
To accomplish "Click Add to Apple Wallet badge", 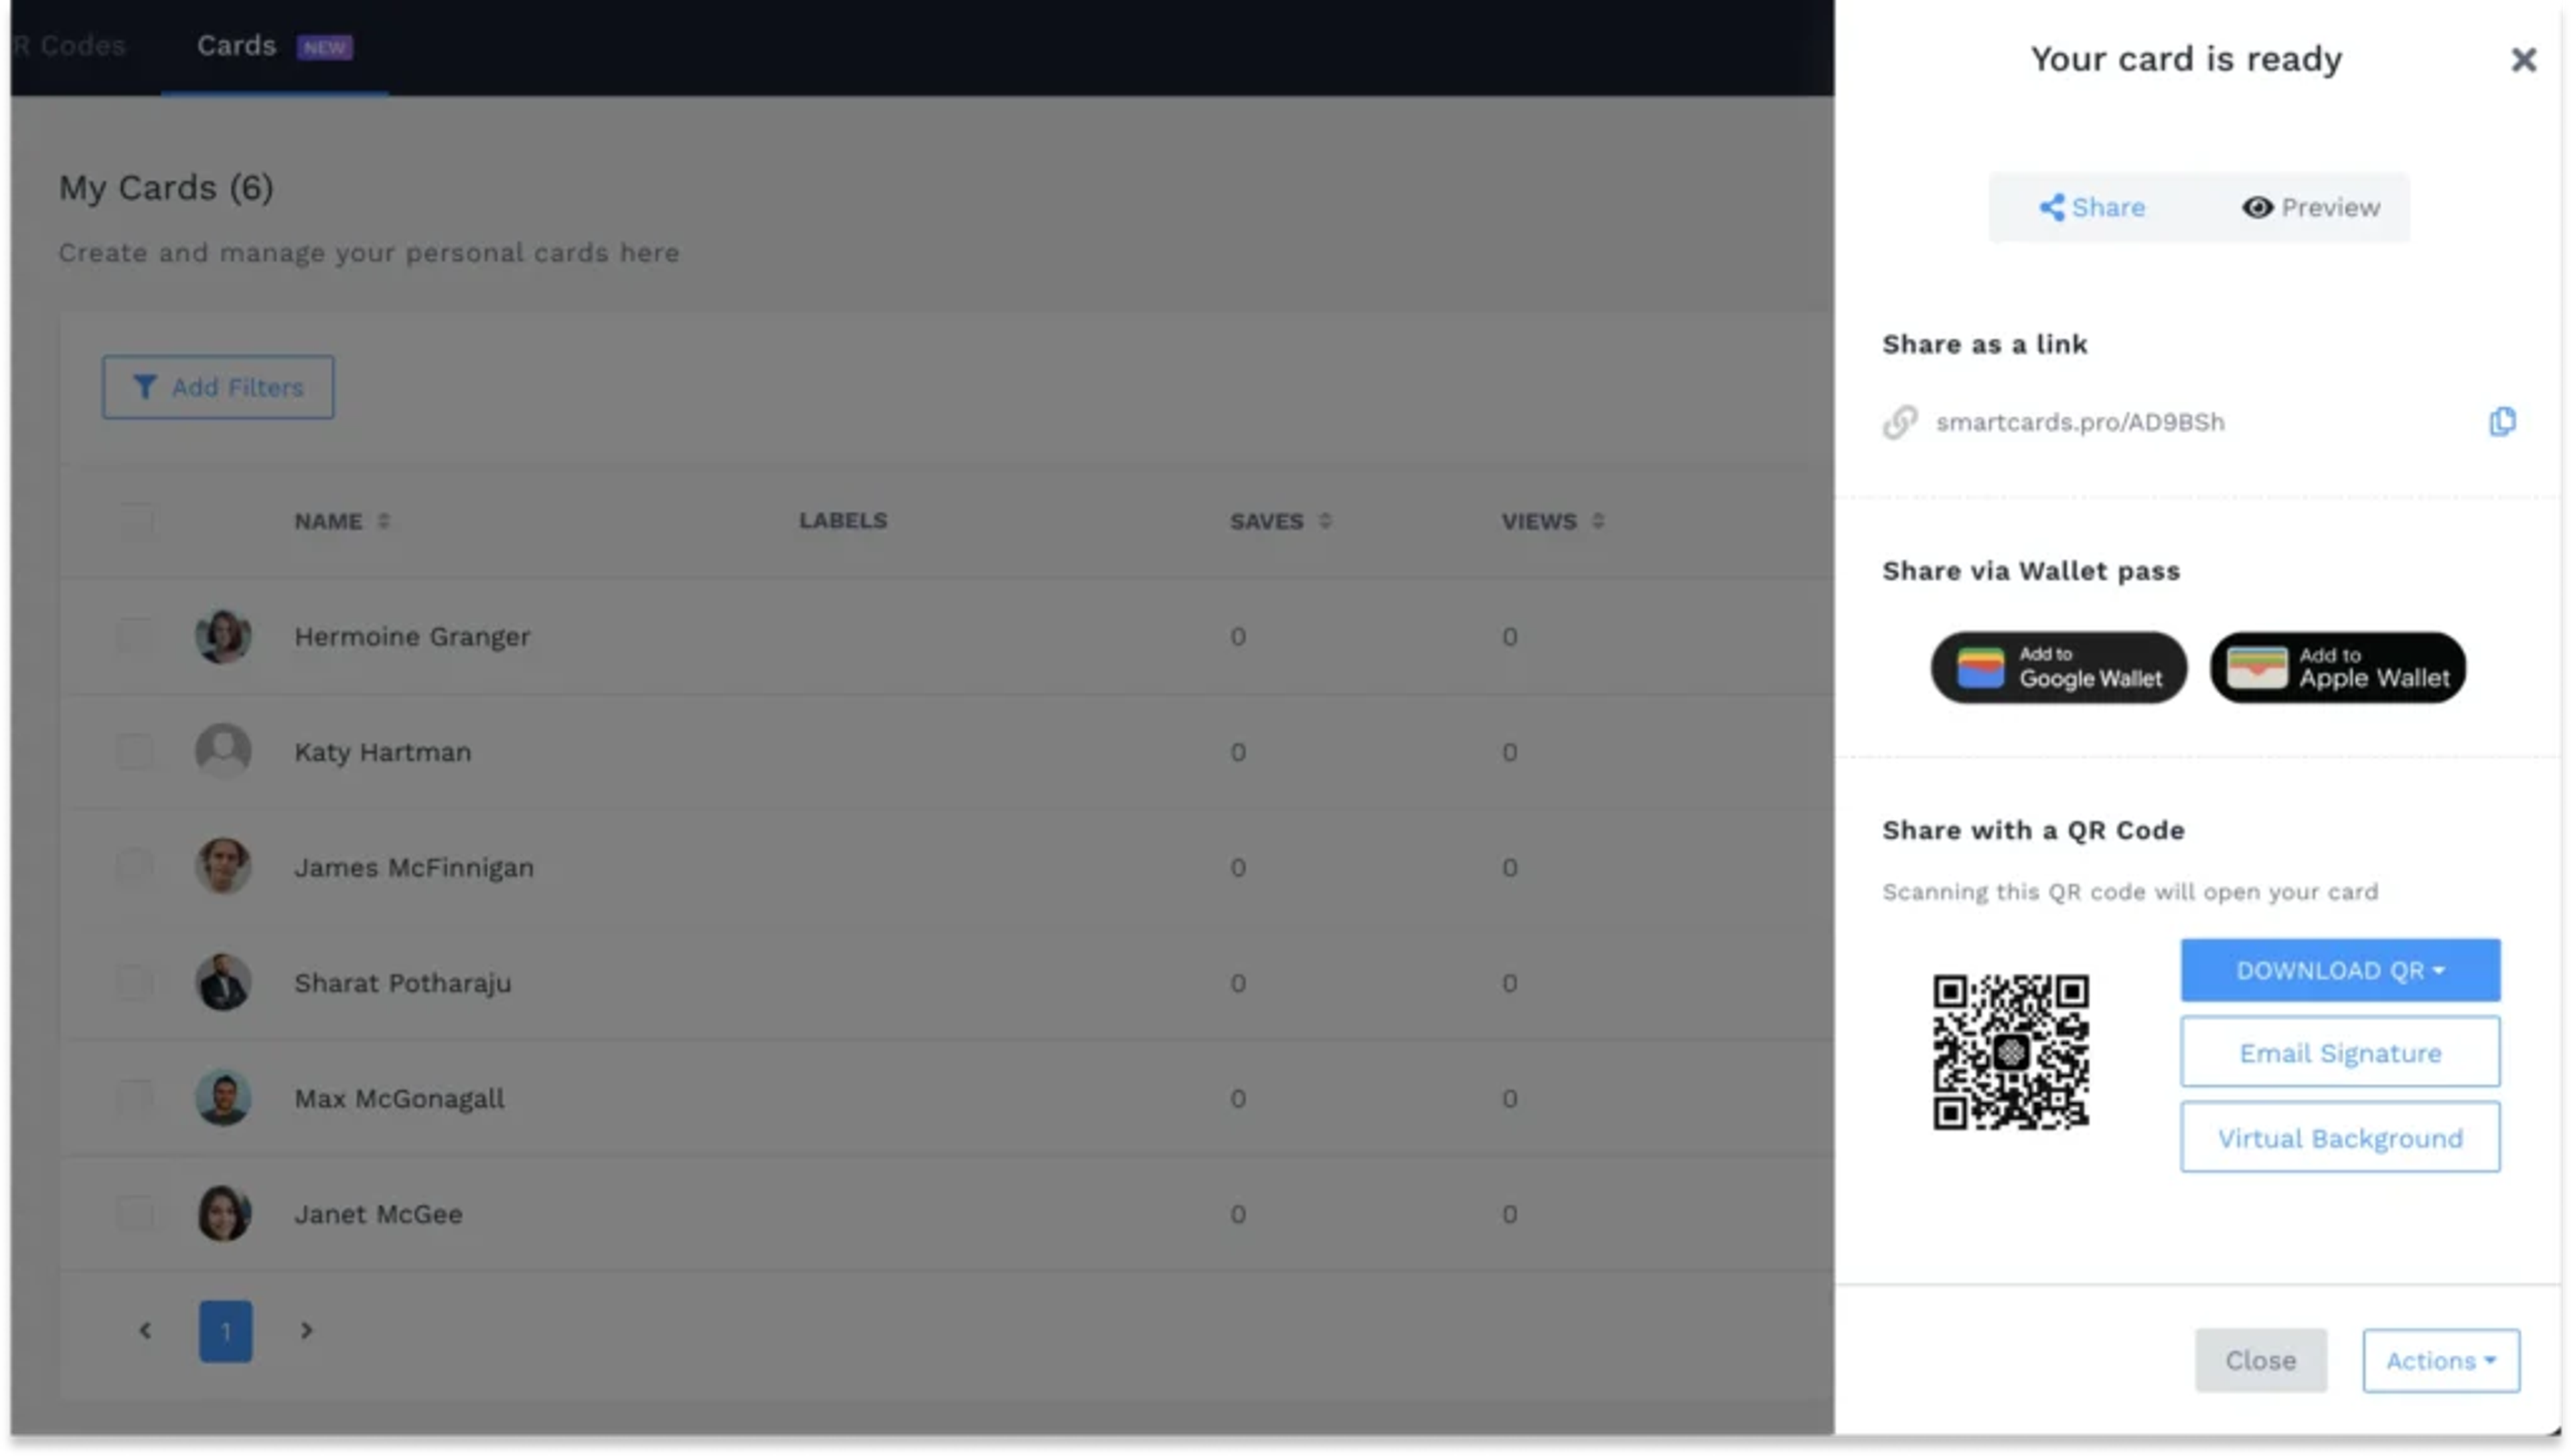I will click(2337, 667).
